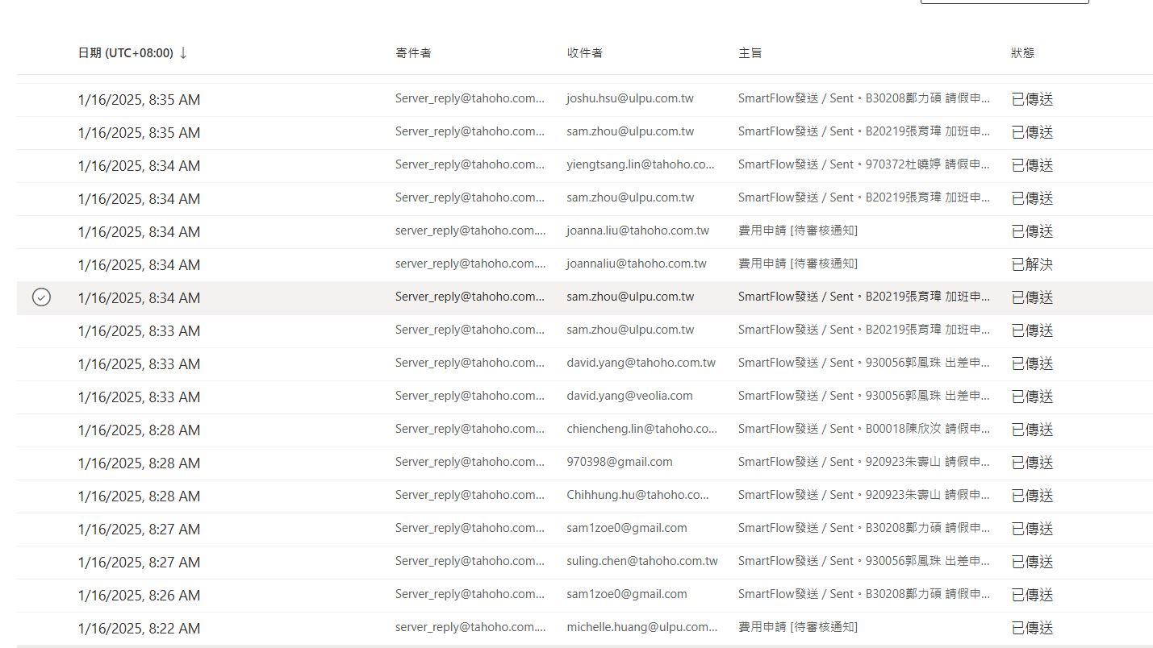Open message to joanna.liu@tahoho.com.tw
This screenshot has width=1153, height=648.
tap(637, 231)
